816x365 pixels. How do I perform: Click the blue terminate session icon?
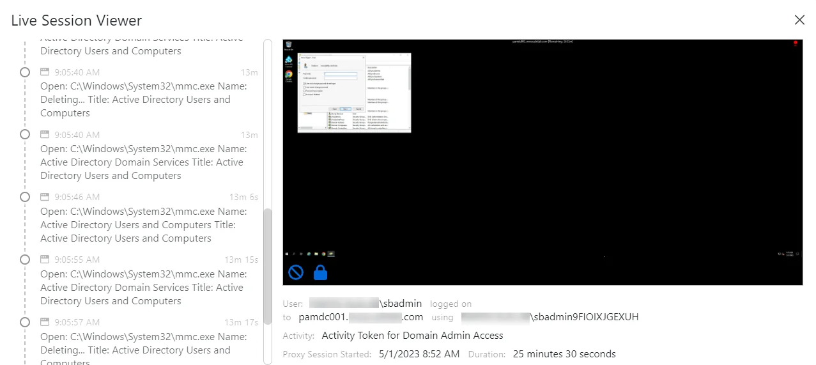pos(296,273)
